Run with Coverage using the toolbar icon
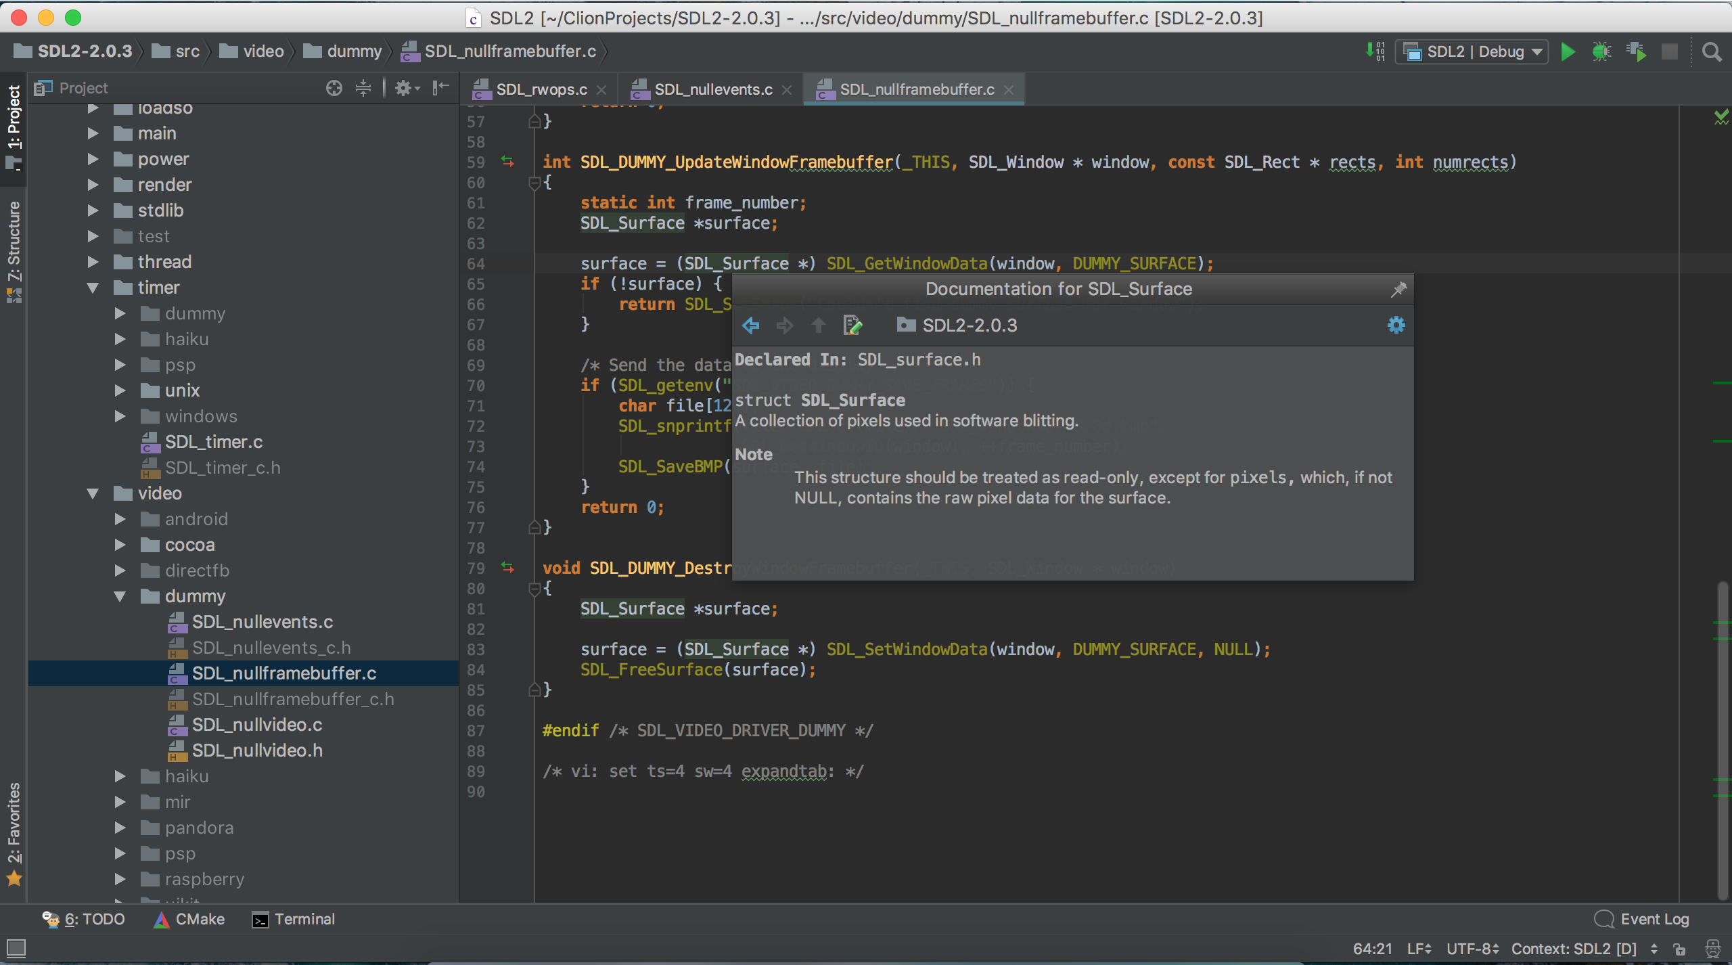1732x965 pixels. pyautogui.click(x=1637, y=51)
